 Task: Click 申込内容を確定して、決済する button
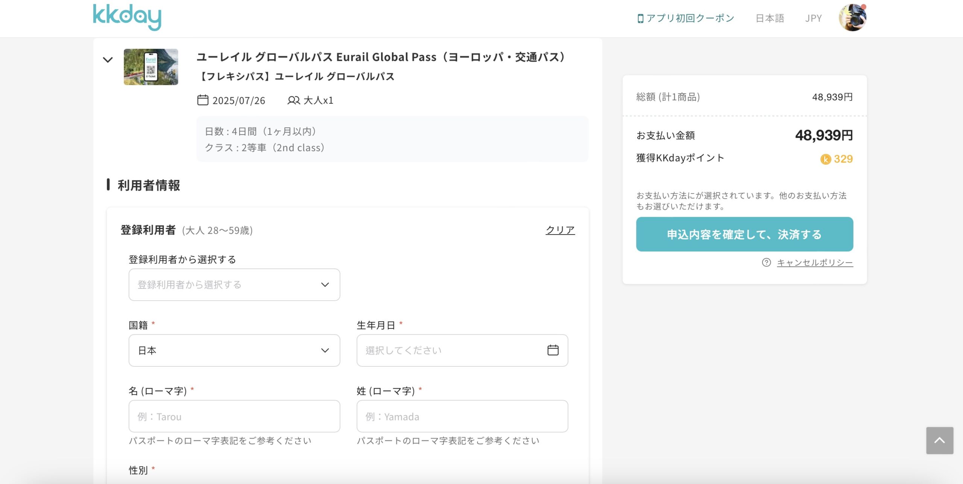(744, 234)
